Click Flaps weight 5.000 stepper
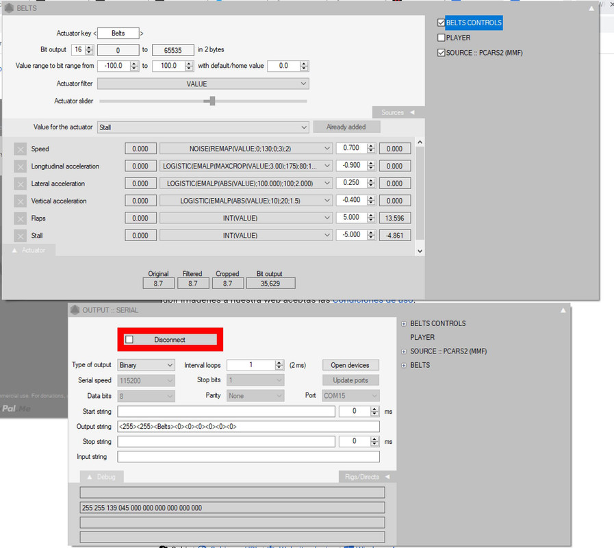 tap(371, 218)
